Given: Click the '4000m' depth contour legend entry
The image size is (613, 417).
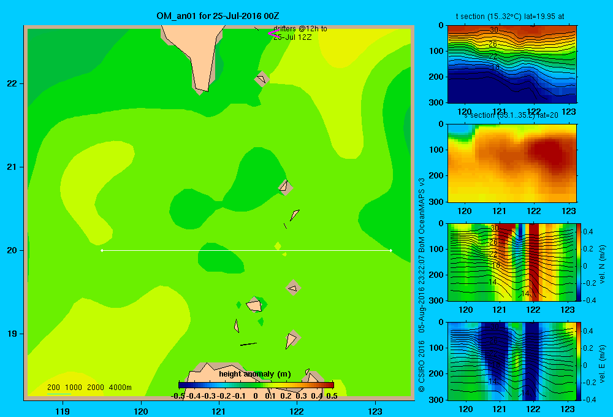Looking at the screenshot, I should pos(120,388).
